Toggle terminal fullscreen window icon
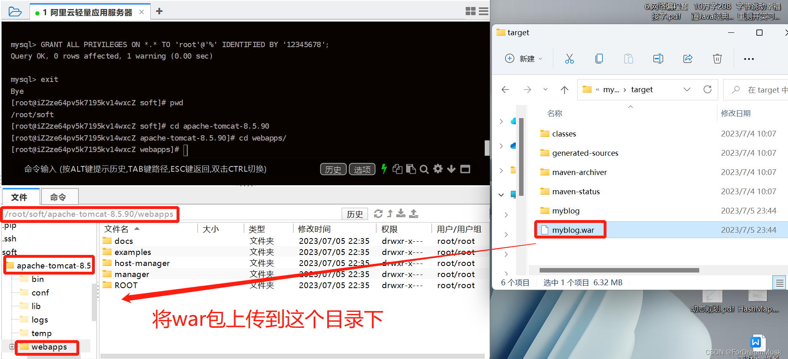The width and height of the screenshot is (788, 359). coord(465,169)
